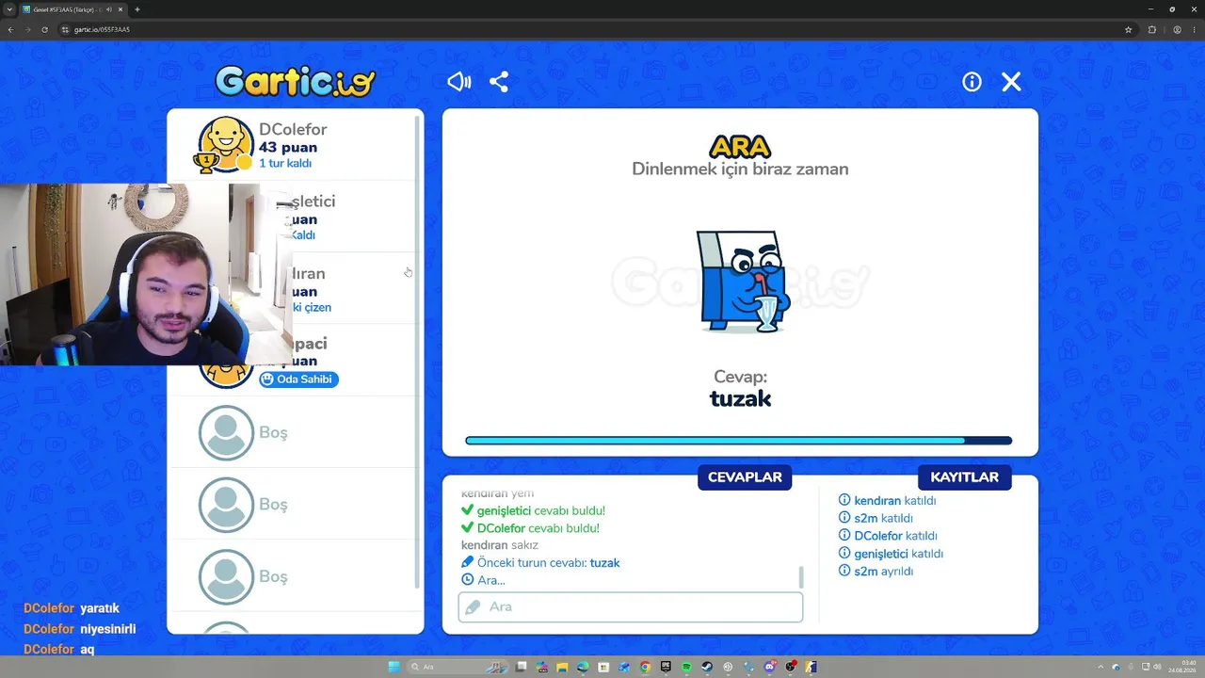Switch to Google Chrome on the taskbar
The height and width of the screenshot is (678, 1205).
[645, 667]
